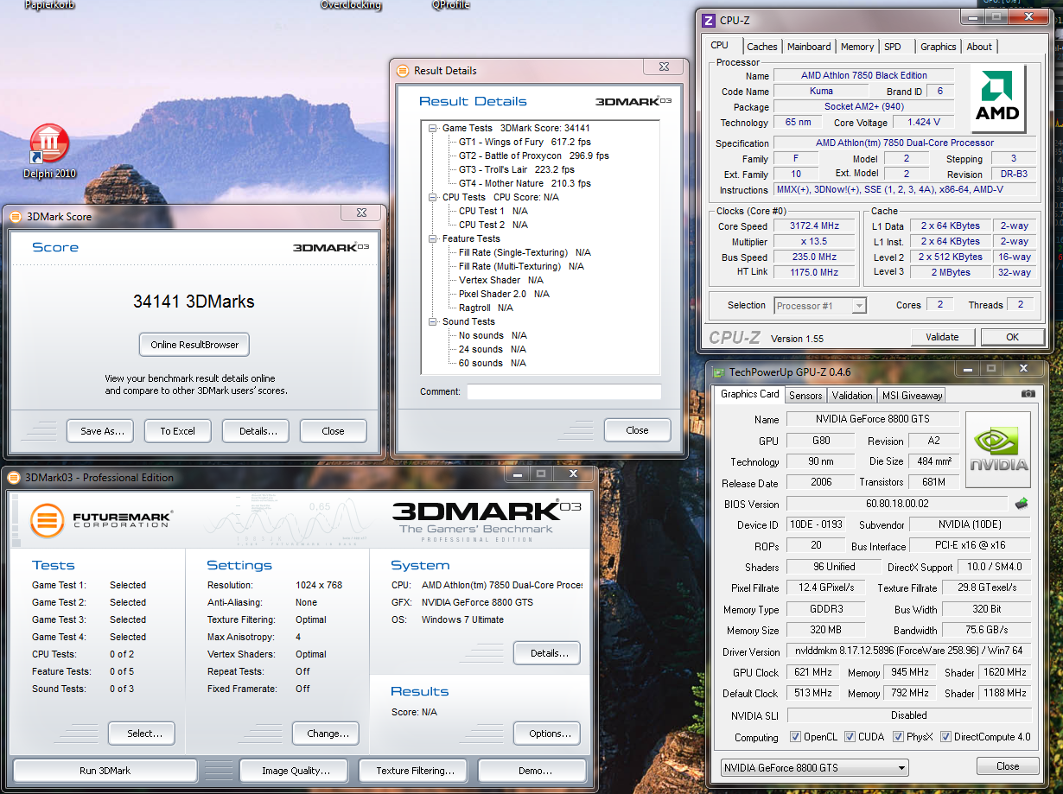1063x794 pixels.
Task: Toggle the PhysX checkbox in GPU-Z
Action: click(898, 737)
